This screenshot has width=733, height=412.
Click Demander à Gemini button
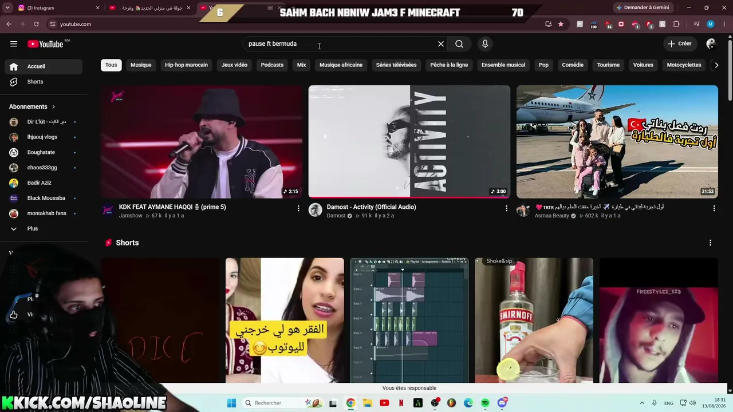click(x=643, y=7)
